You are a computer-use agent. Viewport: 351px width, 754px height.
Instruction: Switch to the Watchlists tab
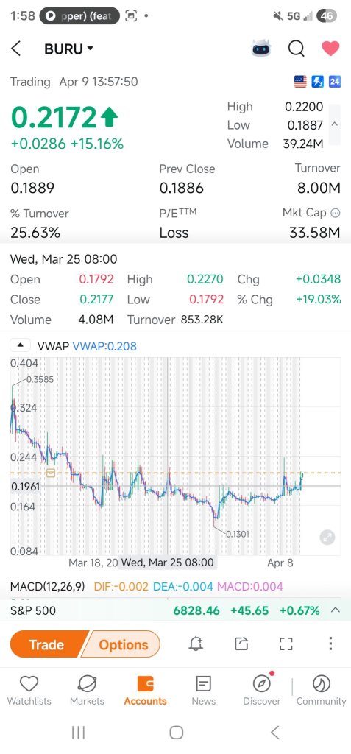click(29, 691)
